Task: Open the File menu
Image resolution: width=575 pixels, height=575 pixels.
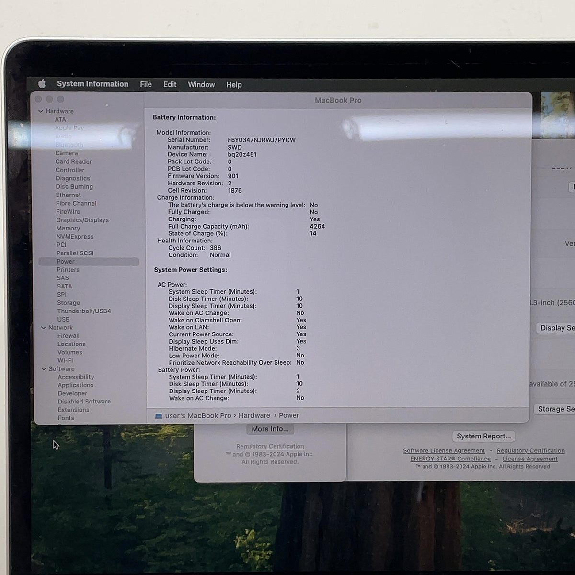Action: point(146,84)
